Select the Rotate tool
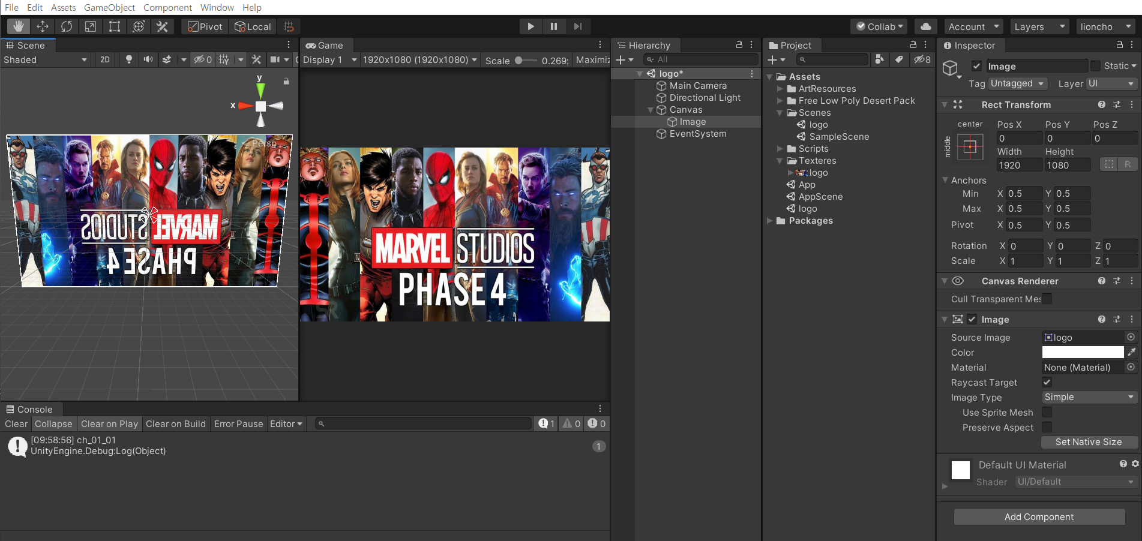This screenshot has height=541, width=1142. [67, 26]
